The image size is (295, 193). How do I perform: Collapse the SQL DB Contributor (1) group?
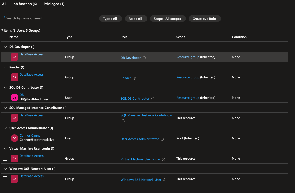point(5,87)
